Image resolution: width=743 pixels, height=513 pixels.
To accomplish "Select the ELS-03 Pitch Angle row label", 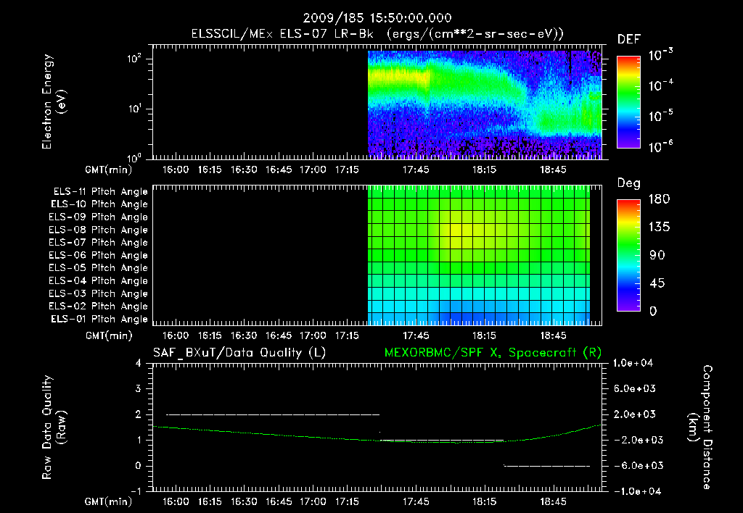I will [x=99, y=293].
